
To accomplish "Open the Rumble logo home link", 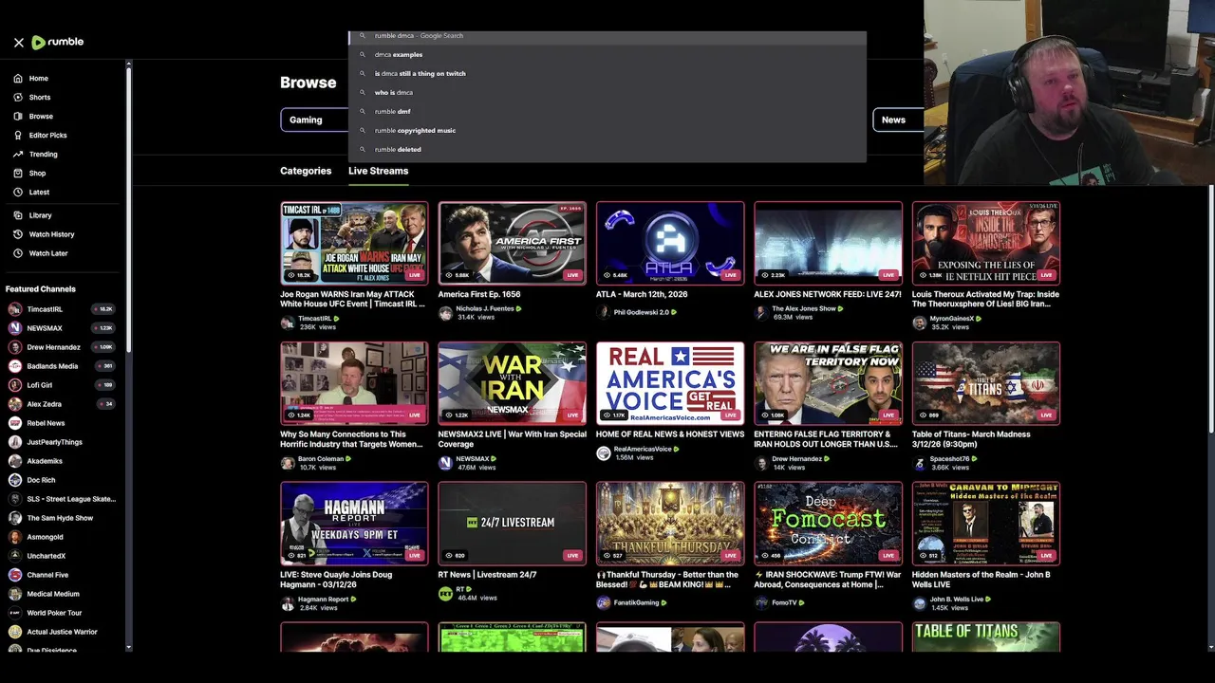I will 57,43.
